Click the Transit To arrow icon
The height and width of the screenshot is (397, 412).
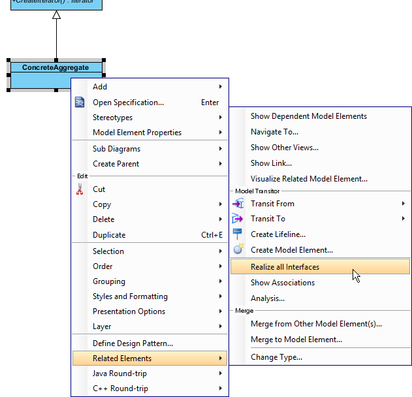click(x=237, y=219)
